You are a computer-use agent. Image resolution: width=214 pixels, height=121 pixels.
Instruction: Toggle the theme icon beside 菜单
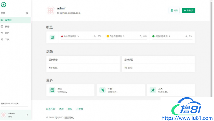point(27,13)
